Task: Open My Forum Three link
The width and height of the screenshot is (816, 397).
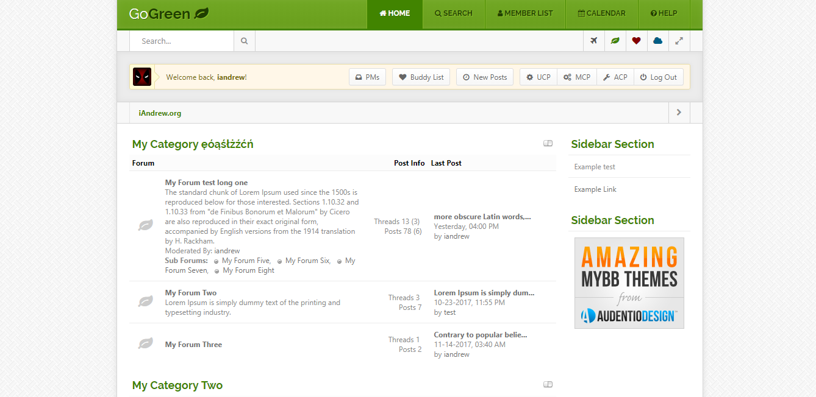Action: tap(193, 345)
